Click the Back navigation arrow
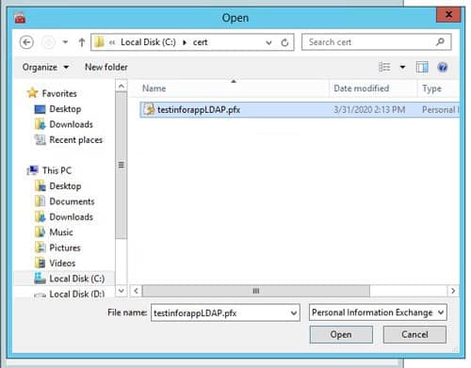Image resolution: width=471 pixels, height=368 pixels. coord(26,42)
